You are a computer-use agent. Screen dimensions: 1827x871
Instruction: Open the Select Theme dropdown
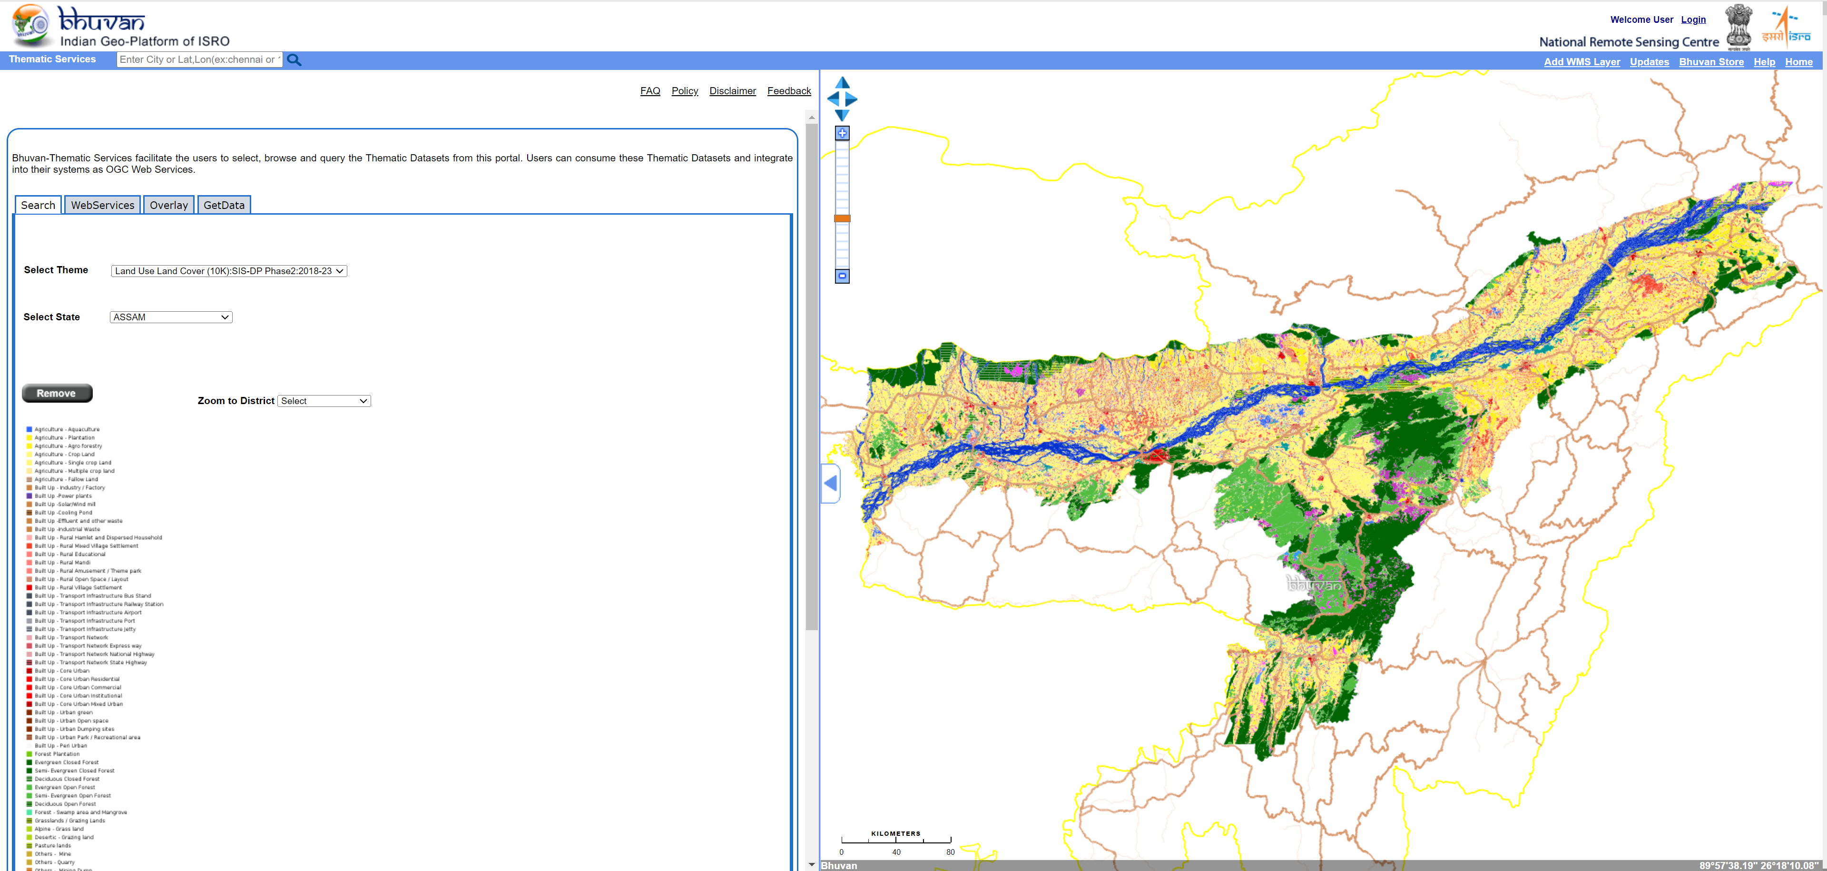coord(229,271)
